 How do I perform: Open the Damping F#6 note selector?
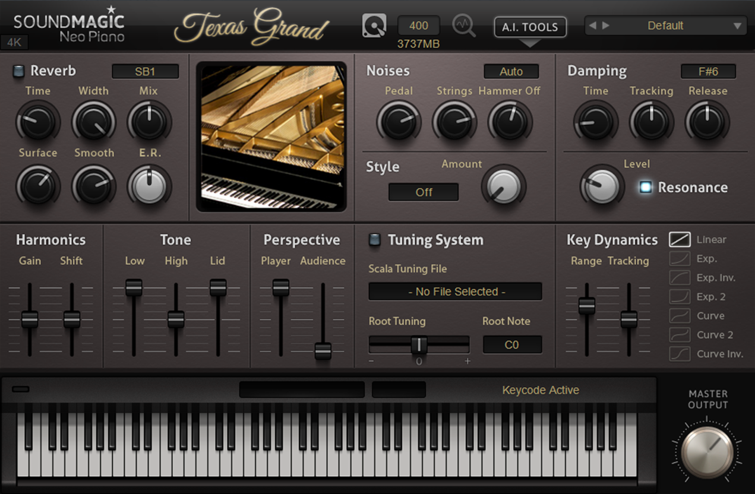tap(708, 71)
